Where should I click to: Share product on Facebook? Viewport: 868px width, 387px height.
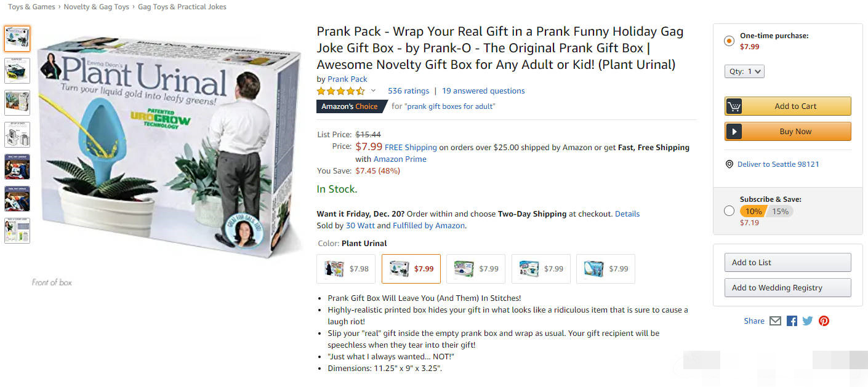click(792, 321)
